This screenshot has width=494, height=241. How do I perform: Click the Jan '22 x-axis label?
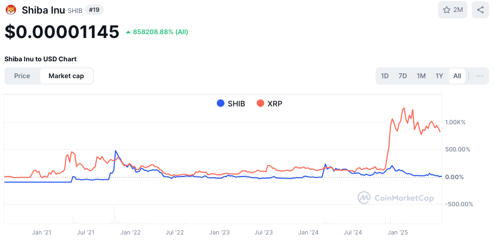click(x=130, y=233)
